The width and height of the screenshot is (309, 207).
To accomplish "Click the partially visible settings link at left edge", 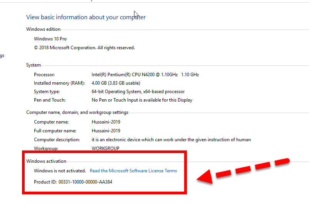I will [x=2, y=56].
